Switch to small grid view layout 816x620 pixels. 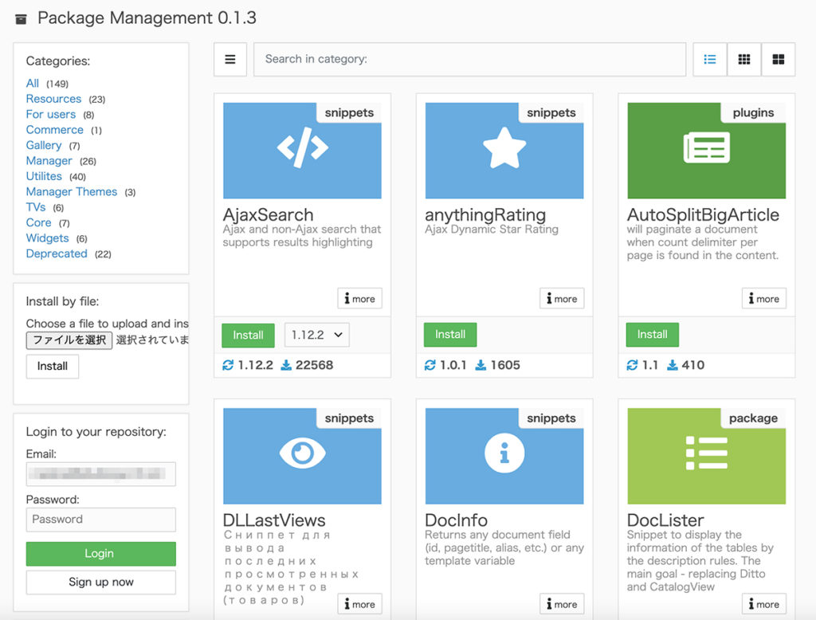point(744,59)
